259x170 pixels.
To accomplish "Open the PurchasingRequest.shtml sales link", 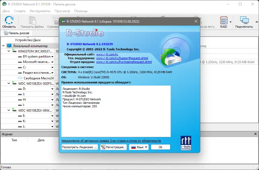I will pos(124,62).
